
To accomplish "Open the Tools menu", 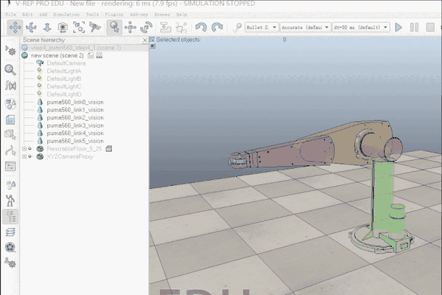I will click(x=92, y=14).
